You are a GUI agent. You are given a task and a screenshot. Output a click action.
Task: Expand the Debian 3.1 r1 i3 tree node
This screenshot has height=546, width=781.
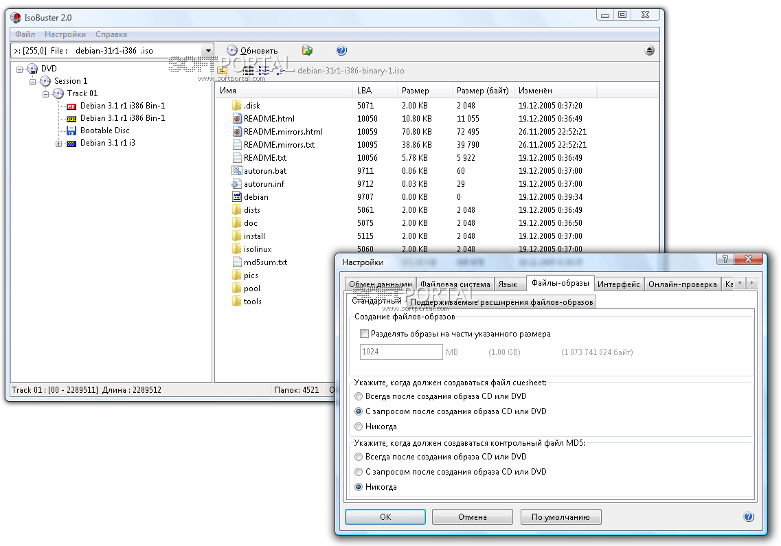[x=59, y=144]
